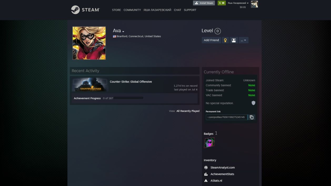Open Counter-Strike: Global Offensive game link

point(131,82)
